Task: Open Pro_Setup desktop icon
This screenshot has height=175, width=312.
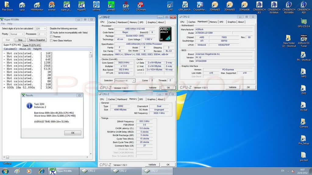Action: (304, 140)
